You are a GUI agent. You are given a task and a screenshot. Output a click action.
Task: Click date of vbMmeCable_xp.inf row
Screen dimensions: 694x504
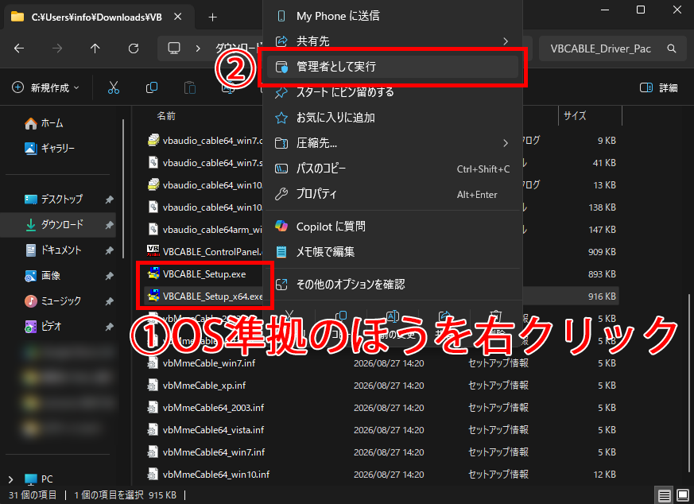[x=389, y=386]
